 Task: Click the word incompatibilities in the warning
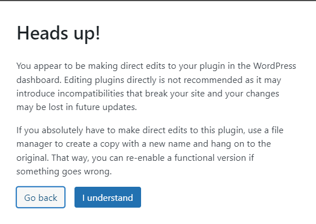91,94
